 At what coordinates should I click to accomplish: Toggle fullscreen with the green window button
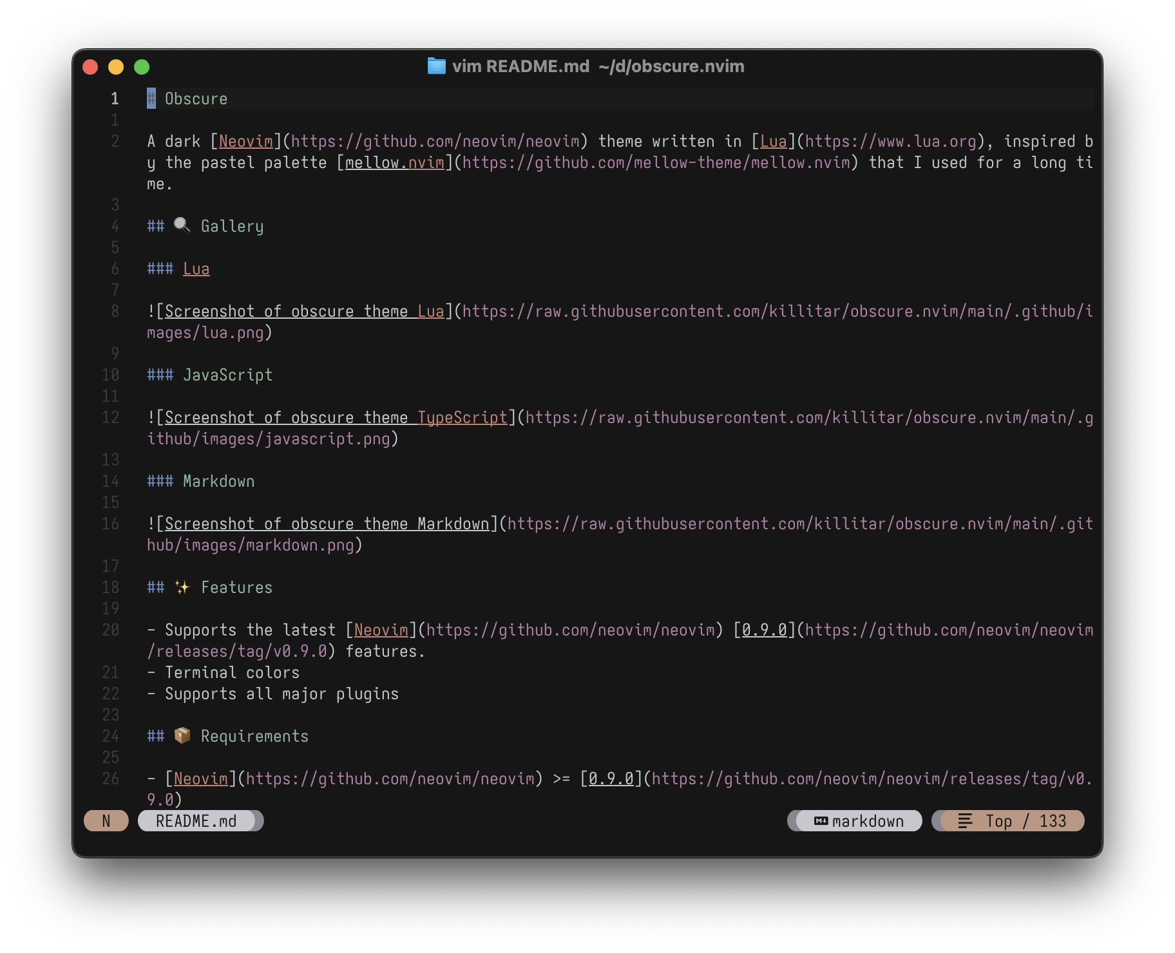tap(142, 66)
